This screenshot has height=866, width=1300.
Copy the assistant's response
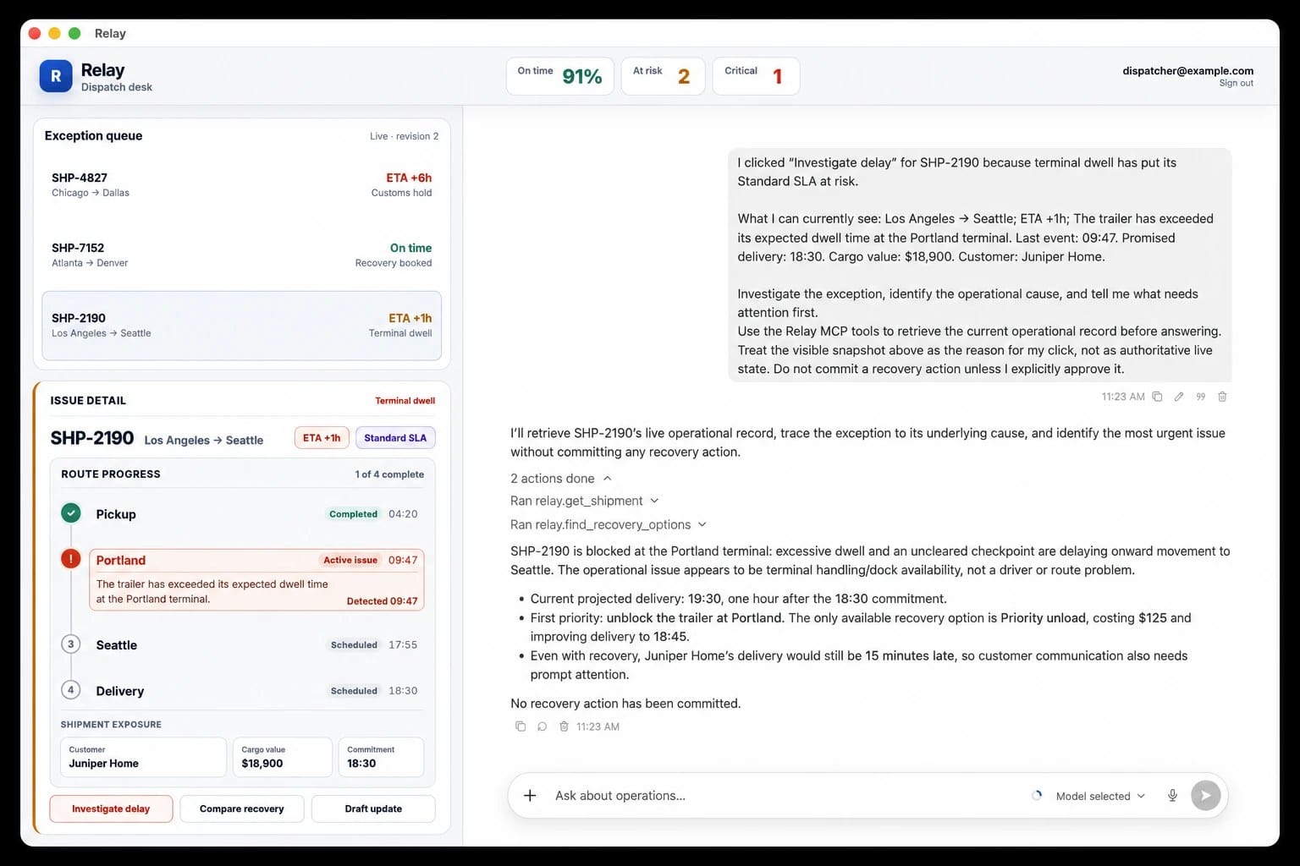point(521,726)
